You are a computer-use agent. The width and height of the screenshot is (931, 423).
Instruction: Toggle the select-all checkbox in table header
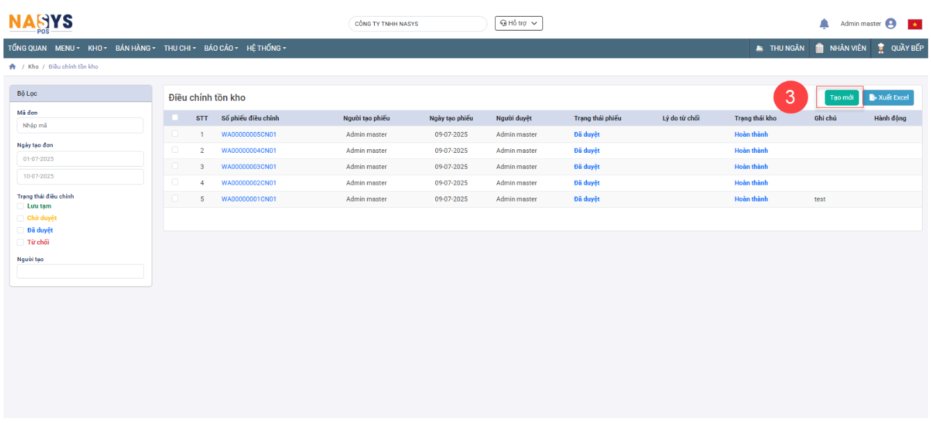[175, 117]
